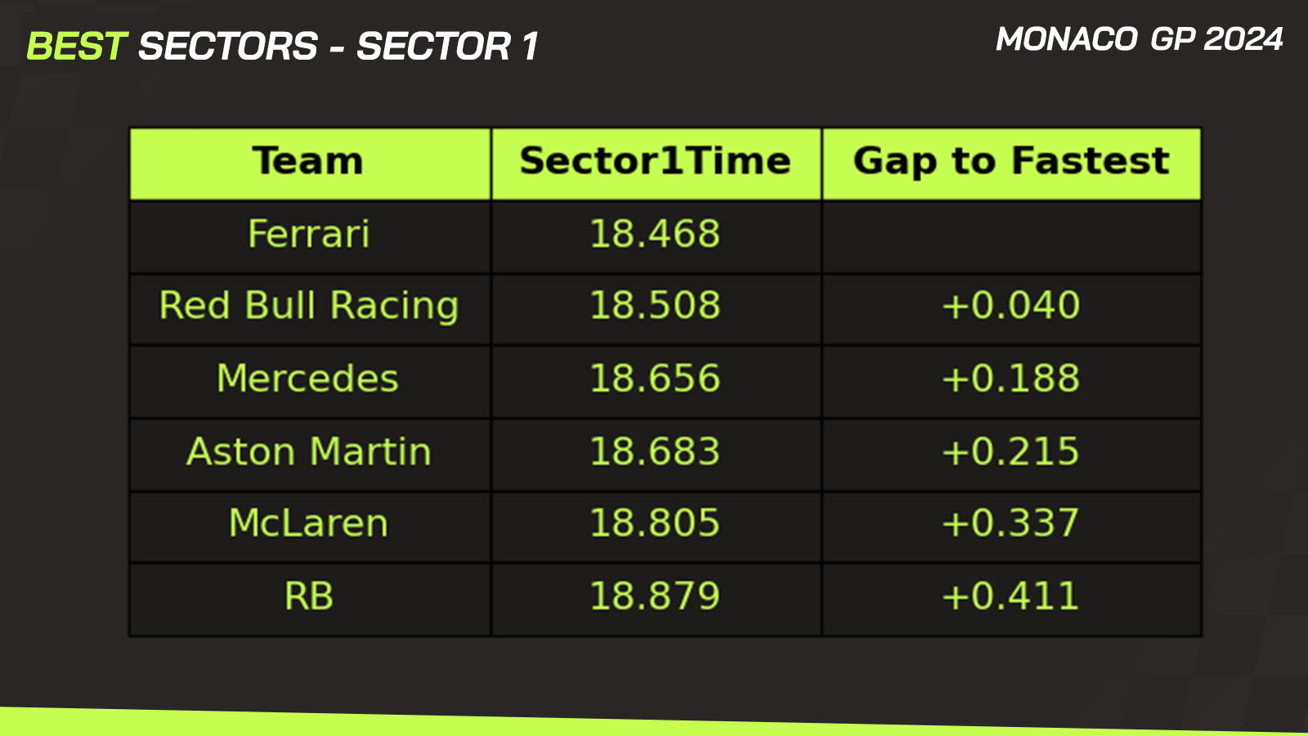Click the Monaco GP 2024 label
This screenshot has width=1308, height=736.
(x=1139, y=39)
